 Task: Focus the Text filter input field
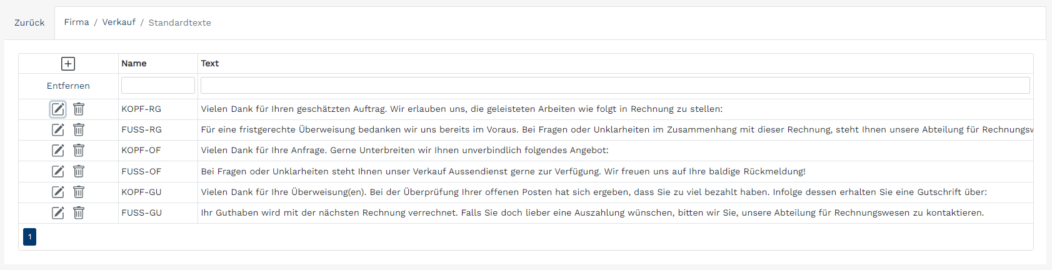(615, 85)
